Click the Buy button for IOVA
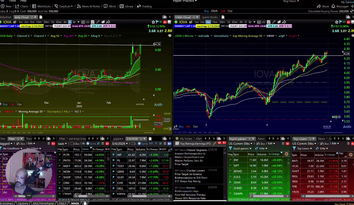 click(207, 11)
